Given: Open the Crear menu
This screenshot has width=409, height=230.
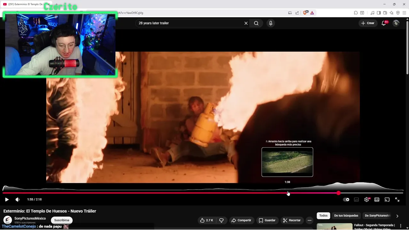Looking at the screenshot, I should point(368,23).
